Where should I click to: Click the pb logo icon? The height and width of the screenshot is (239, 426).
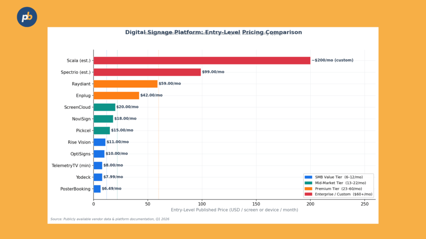click(27, 17)
